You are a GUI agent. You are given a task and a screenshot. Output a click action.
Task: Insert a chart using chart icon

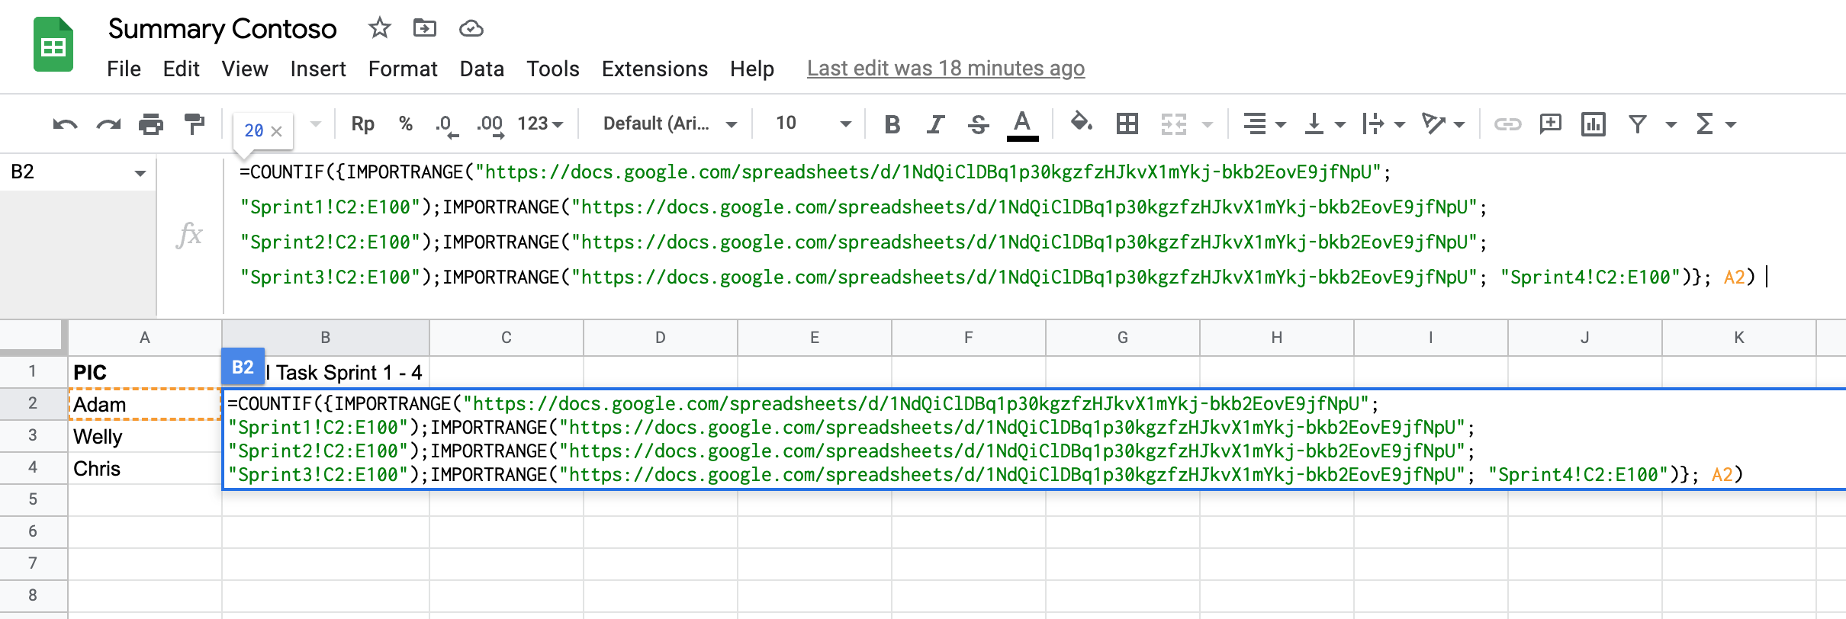click(1594, 124)
